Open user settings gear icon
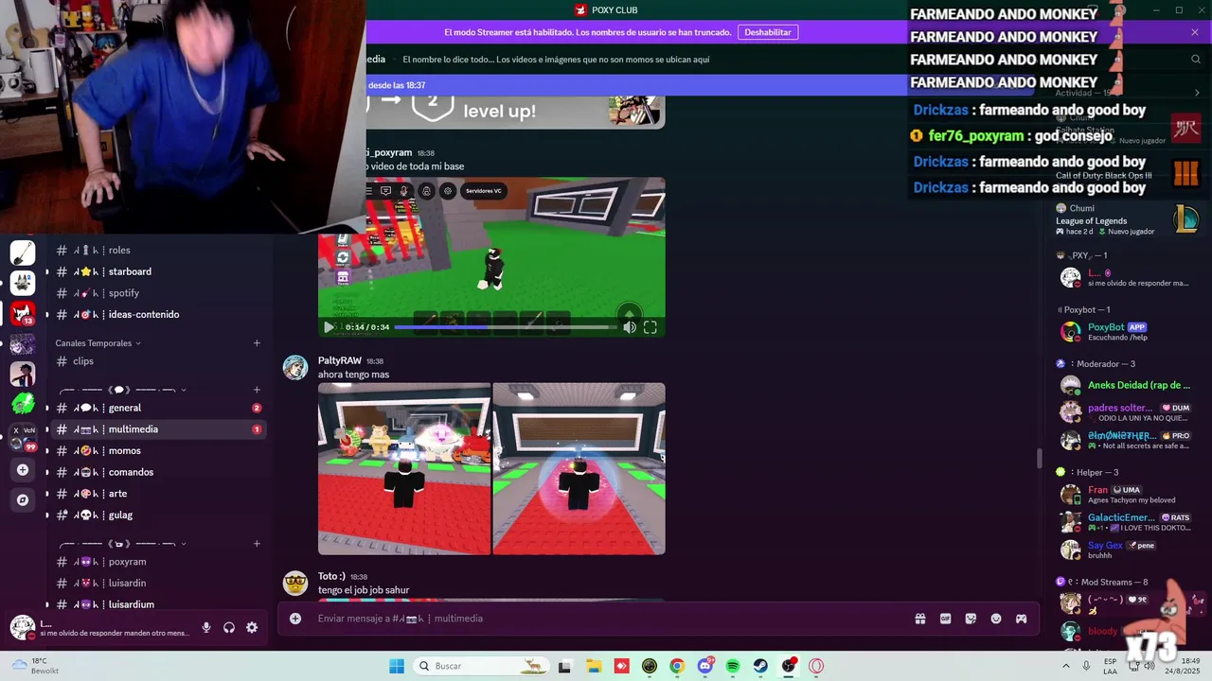The width and height of the screenshot is (1212, 681). 252,628
